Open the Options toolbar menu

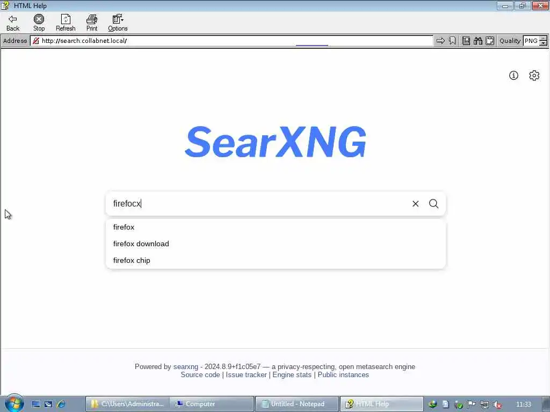click(x=118, y=23)
